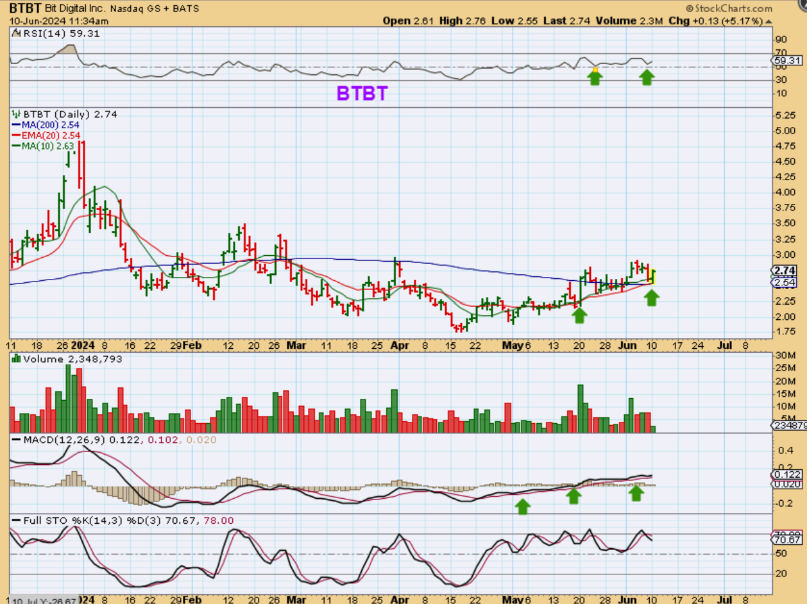Click the MACD(12,26,9) legend icon
This screenshot has width=807, height=604.
click(x=15, y=440)
